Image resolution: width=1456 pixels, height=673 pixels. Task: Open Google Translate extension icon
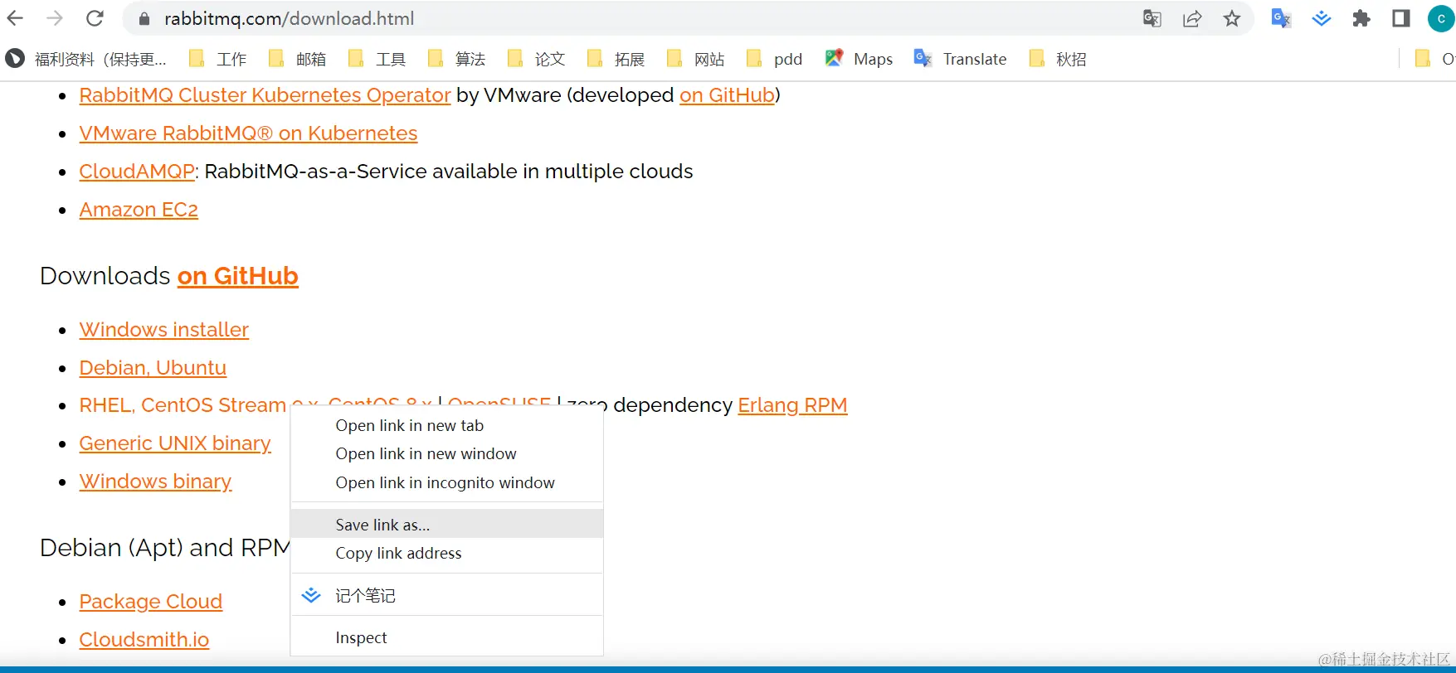point(1281,18)
